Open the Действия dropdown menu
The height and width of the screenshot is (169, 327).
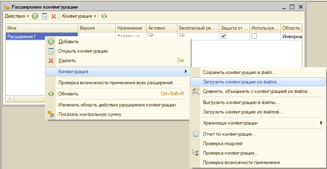(16, 16)
